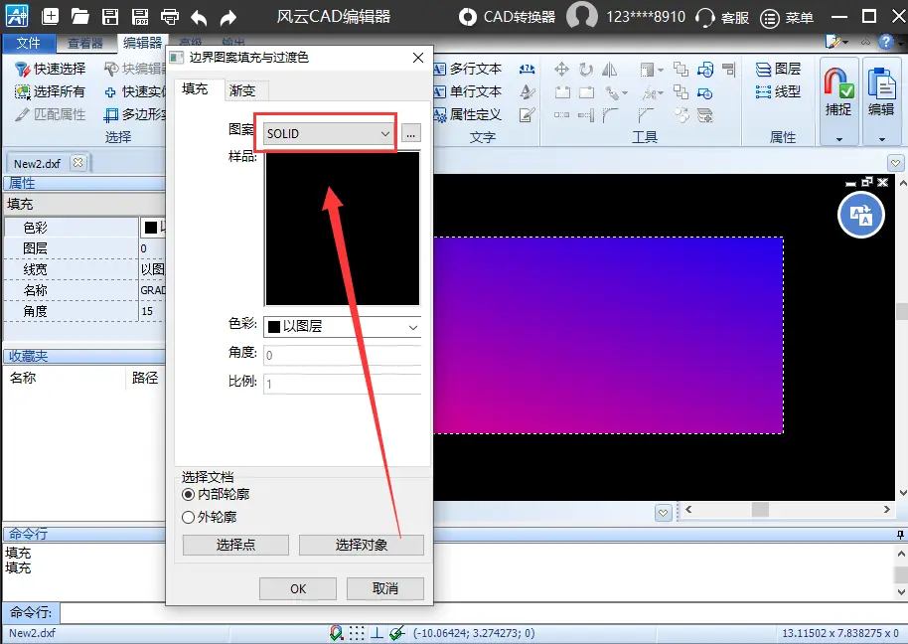
Task: Toggle the snap magnet icon in status bar
Action: point(336,633)
